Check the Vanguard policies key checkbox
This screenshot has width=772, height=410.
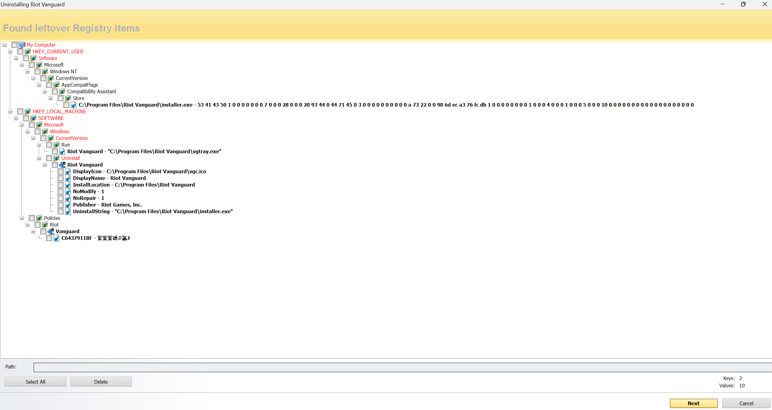point(43,231)
